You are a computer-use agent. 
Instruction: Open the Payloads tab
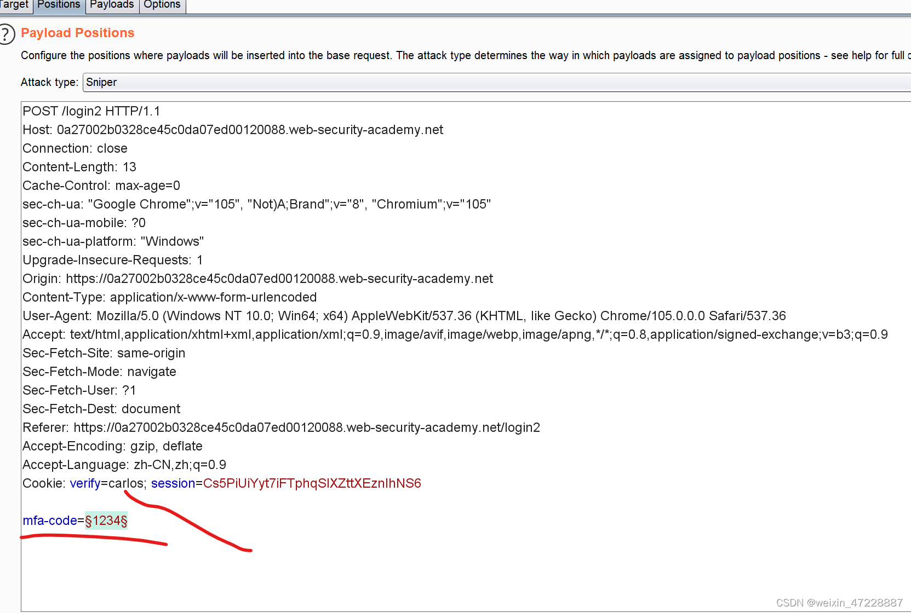click(x=112, y=5)
